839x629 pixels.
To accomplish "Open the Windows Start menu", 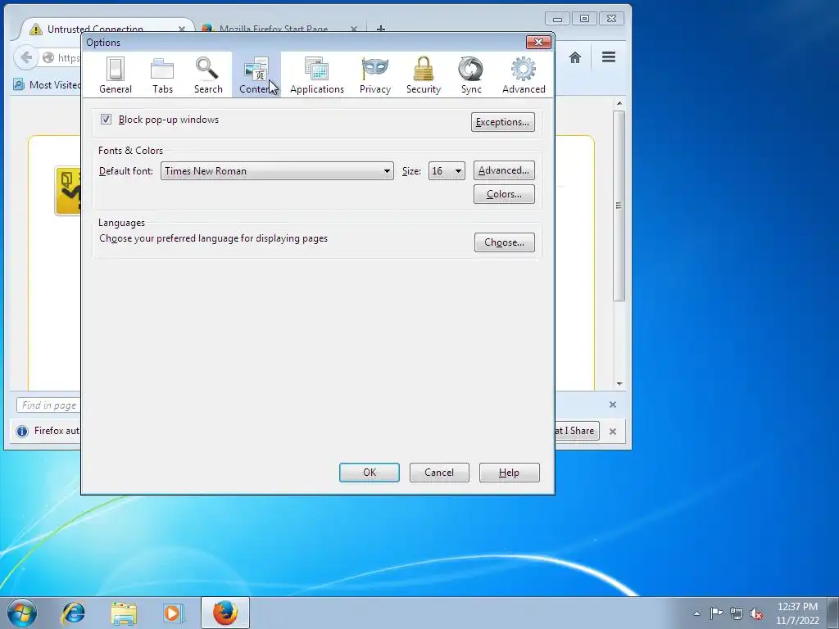I will (22, 613).
